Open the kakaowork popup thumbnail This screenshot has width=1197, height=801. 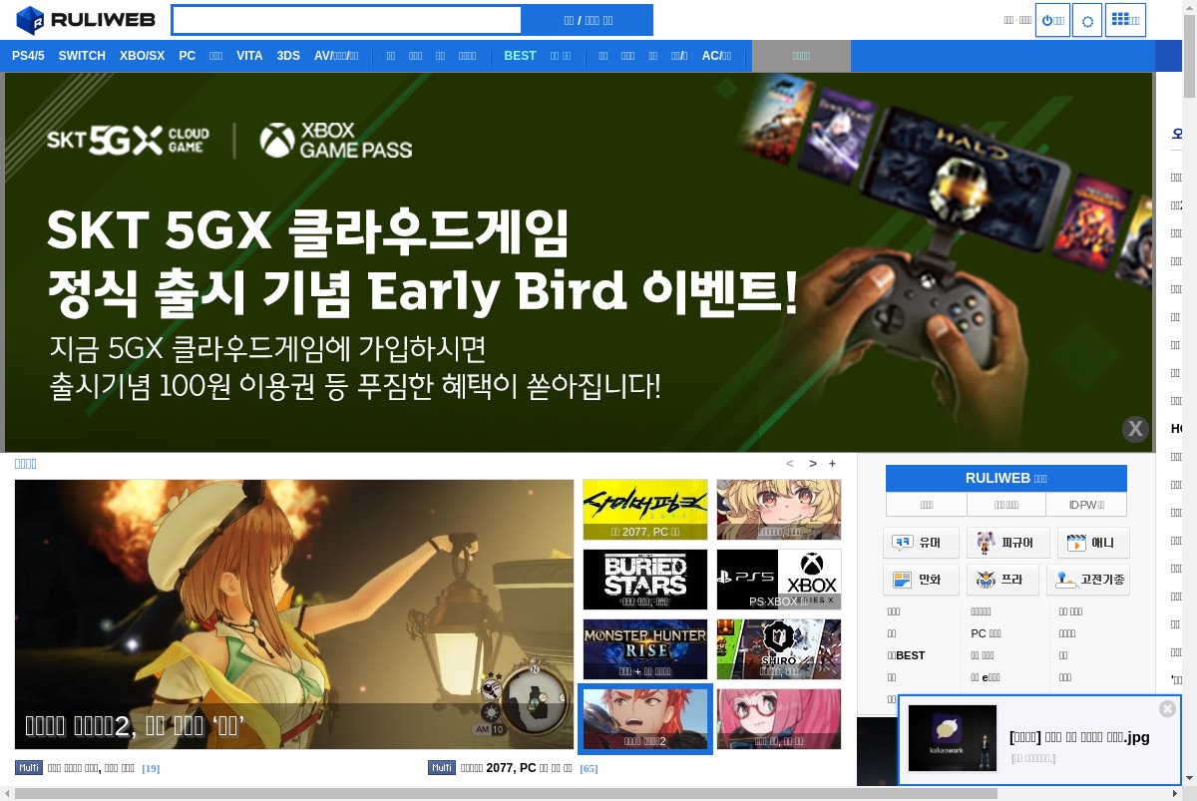952,738
